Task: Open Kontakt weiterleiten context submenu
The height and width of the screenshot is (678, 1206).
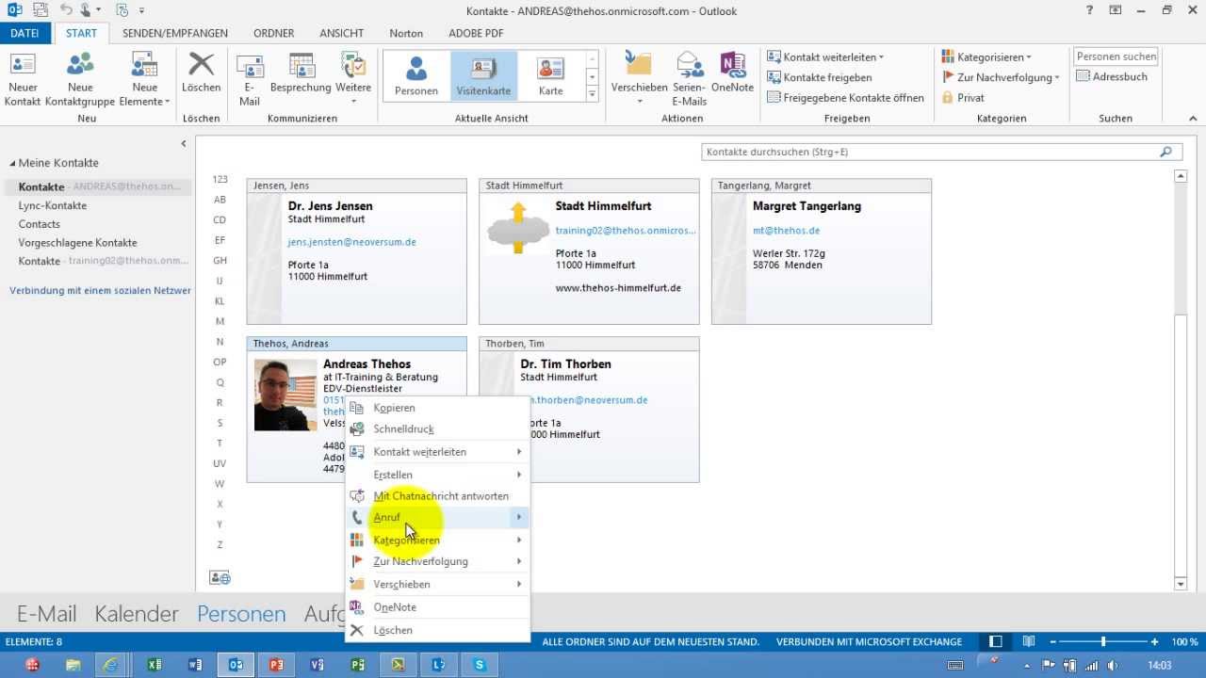Action: click(438, 451)
